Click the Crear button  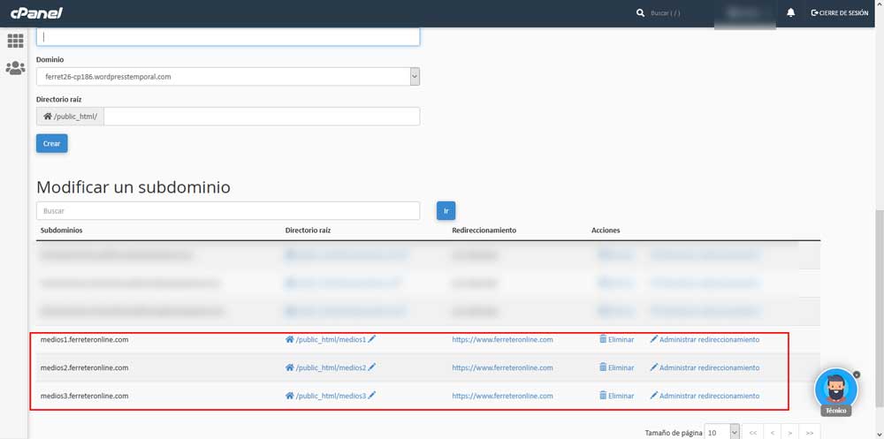52,144
